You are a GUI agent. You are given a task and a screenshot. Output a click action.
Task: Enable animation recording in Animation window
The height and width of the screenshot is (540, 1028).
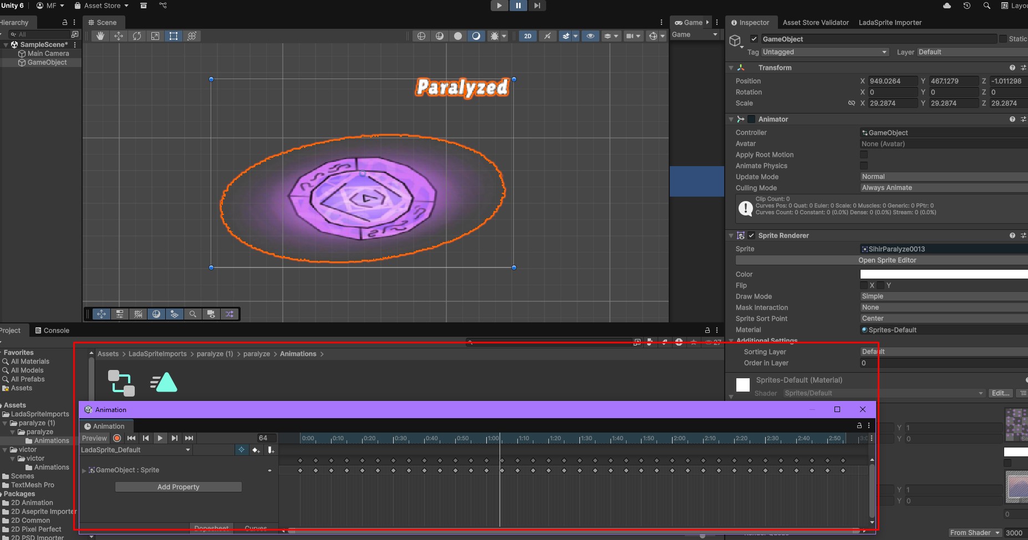click(117, 438)
